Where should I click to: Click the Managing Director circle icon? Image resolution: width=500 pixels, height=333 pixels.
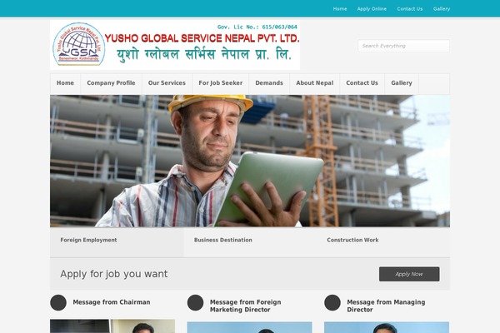(x=332, y=302)
